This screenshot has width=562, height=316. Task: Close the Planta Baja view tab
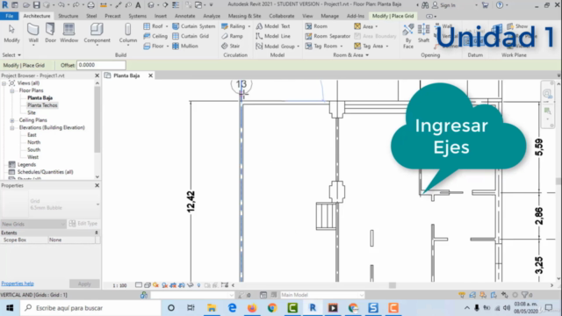click(x=150, y=75)
